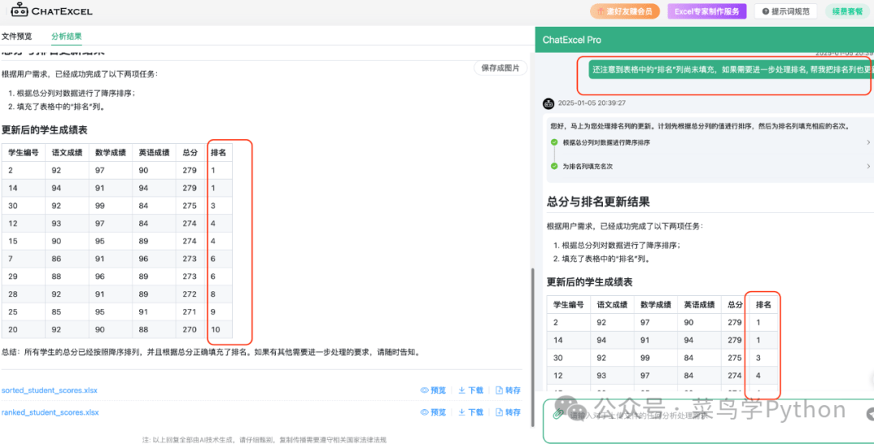Save sorted_student_scores.xlsx via 转存
Image resolution: width=874 pixels, height=444 pixels.
(x=507, y=391)
